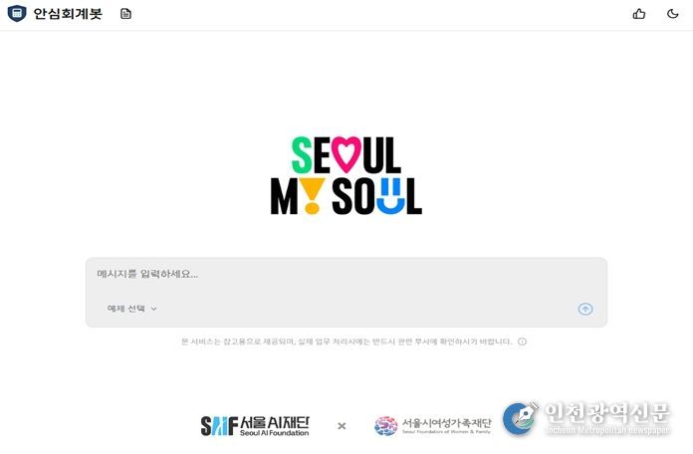Click the SAIF Seoul AI Foundation logo
Screen dimensions: 693x454
(x=255, y=426)
